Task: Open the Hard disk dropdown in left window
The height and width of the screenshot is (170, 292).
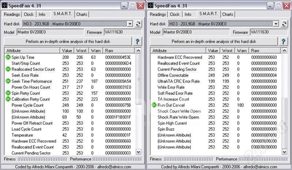Action: pyautogui.click(x=130, y=24)
